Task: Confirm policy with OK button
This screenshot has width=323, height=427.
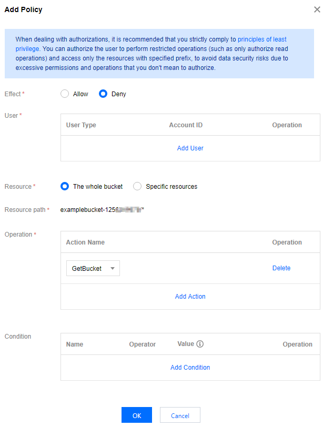Action: point(136,415)
